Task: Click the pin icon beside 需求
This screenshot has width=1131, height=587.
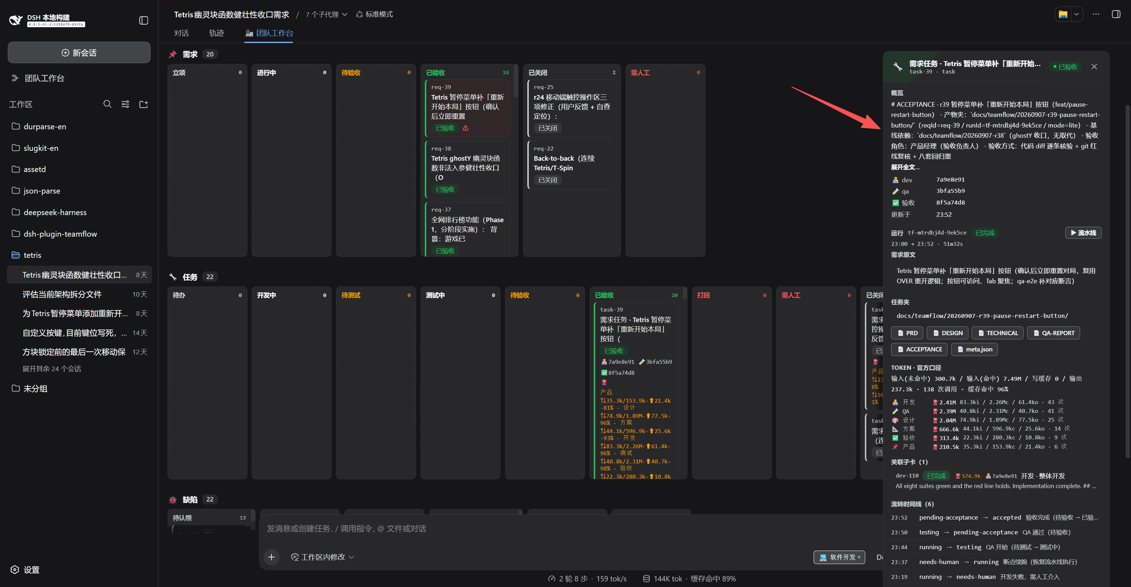Action: (172, 54)
